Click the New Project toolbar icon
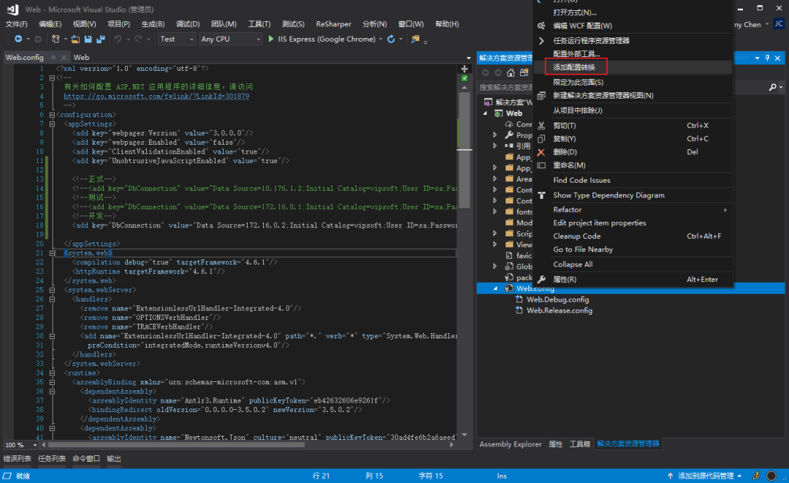 click(x=56, y=39)
